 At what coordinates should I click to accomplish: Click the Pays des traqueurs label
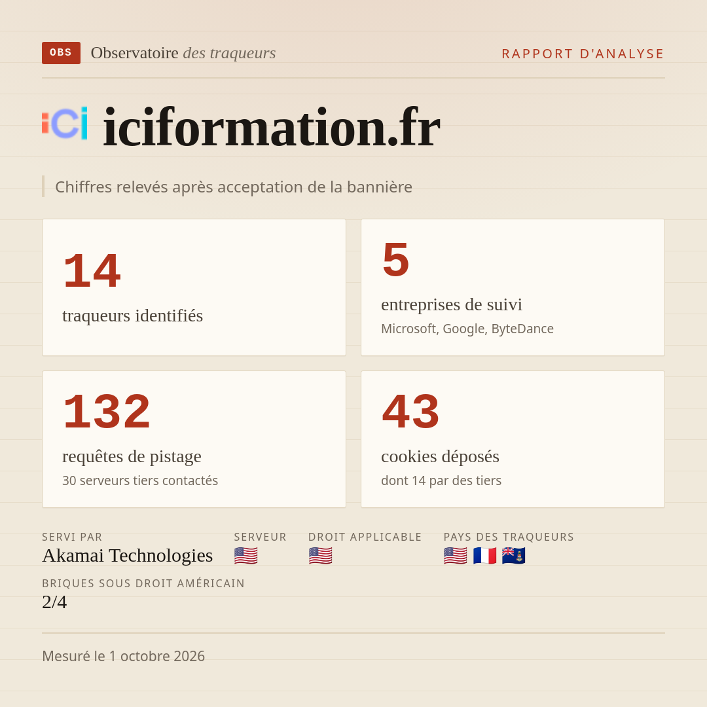(509, 537)
